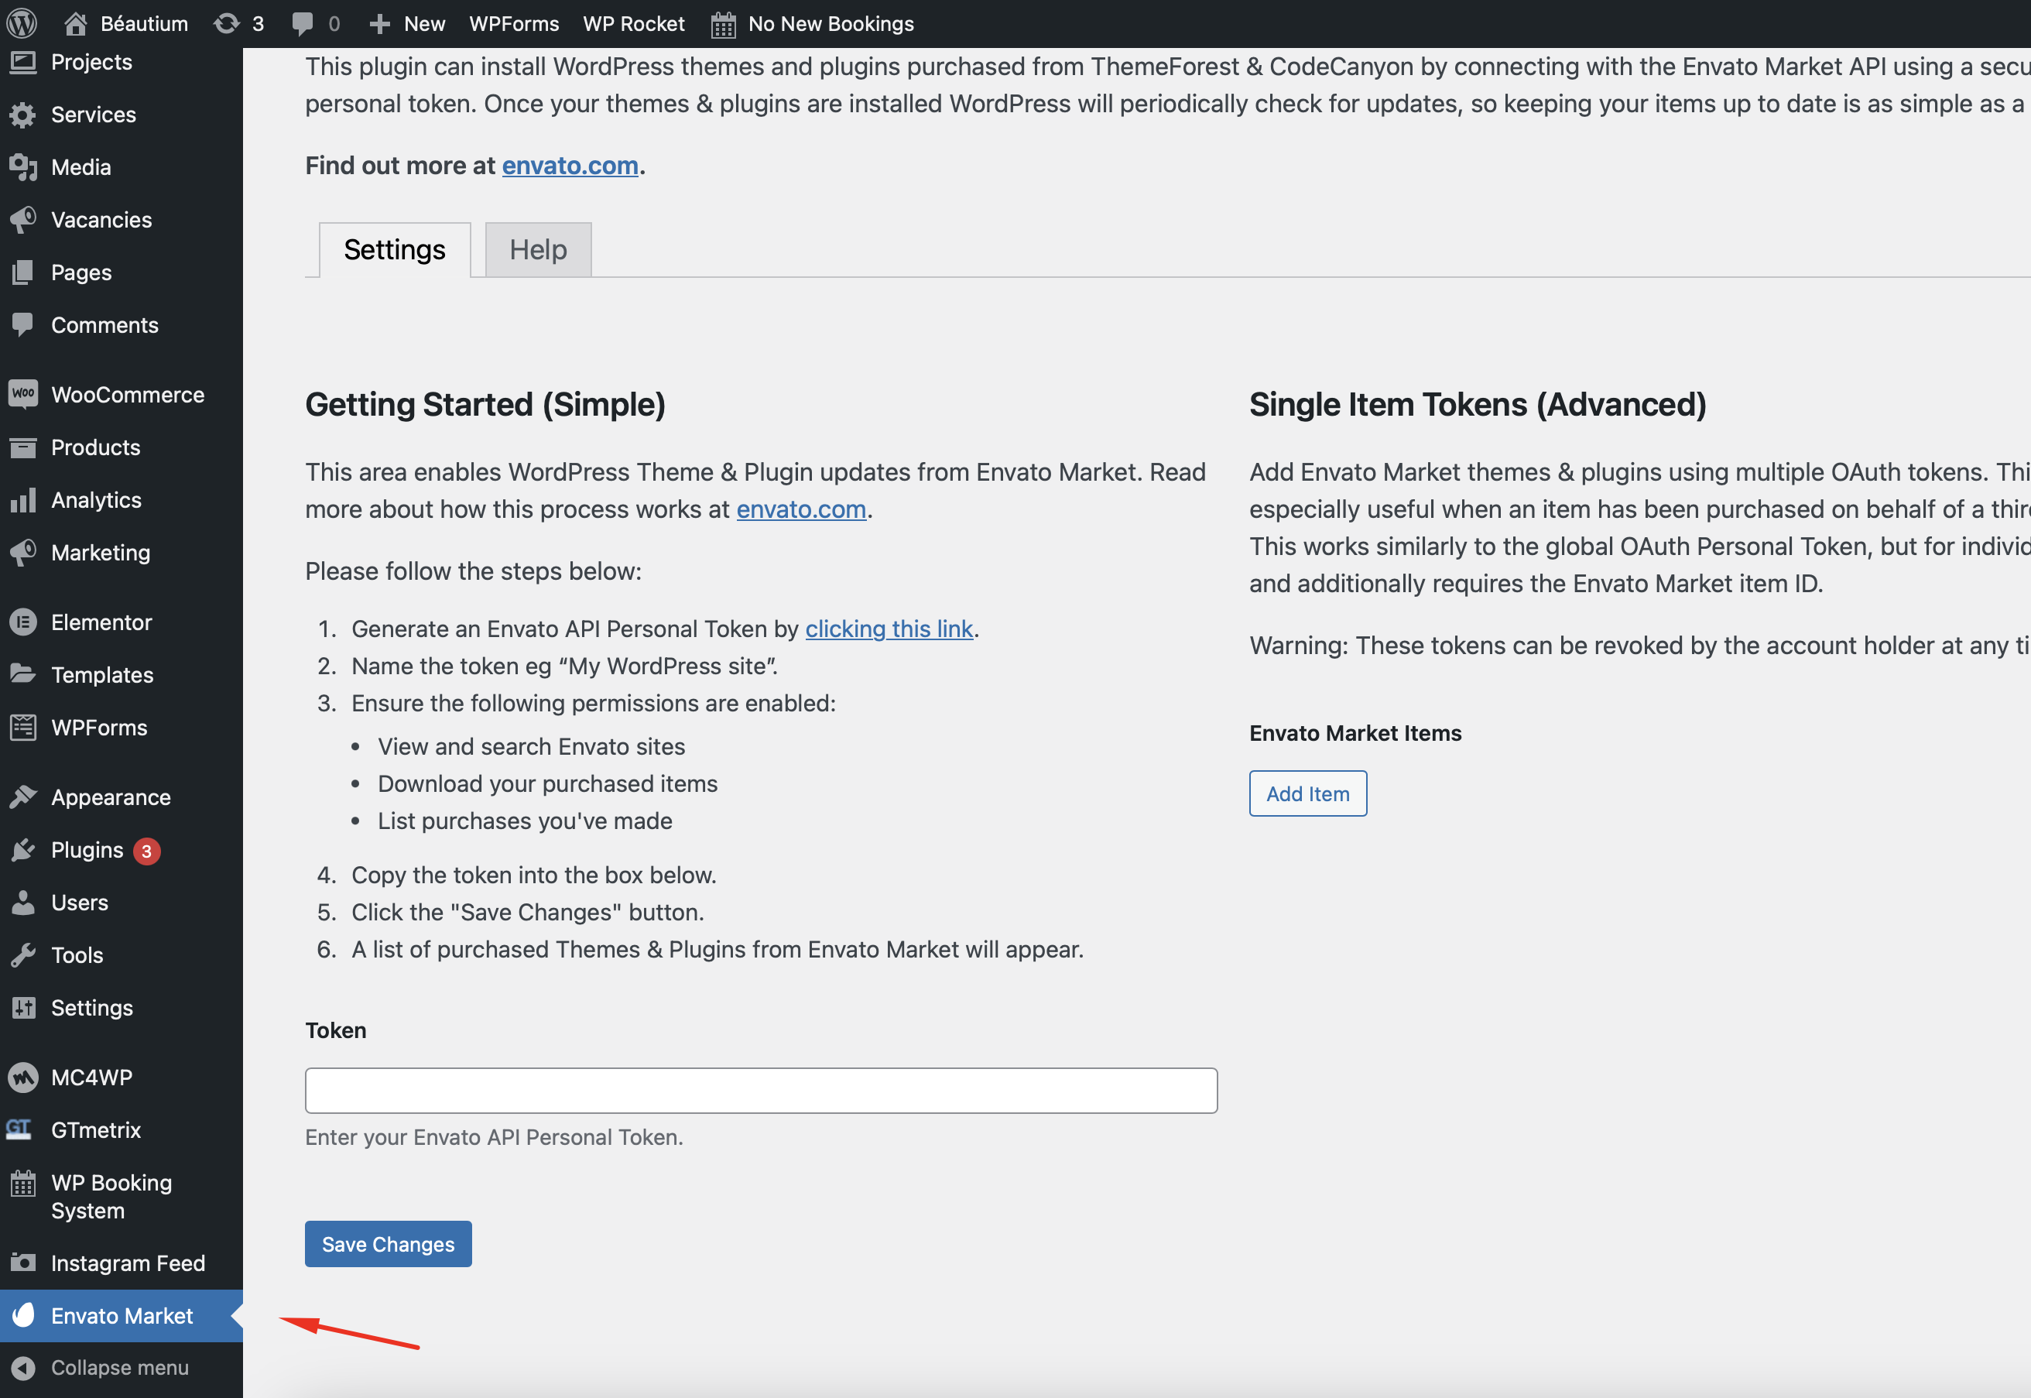Click the MC4WP logo icon
This screenshot has height=1398, width=2031.
tap(22, 1078)
